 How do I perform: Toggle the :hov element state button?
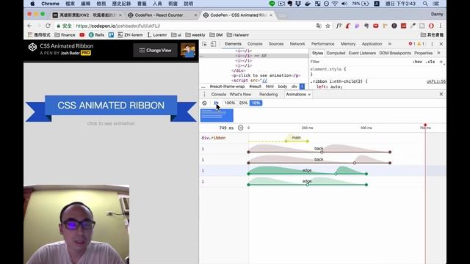pos(417,62)
